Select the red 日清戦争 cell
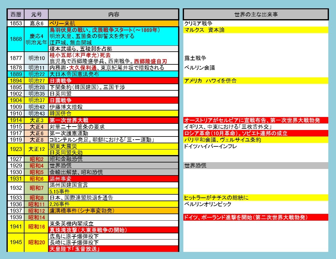Image resolution: width=336 pixels, height=259 pixels. [x=113, y=81]
